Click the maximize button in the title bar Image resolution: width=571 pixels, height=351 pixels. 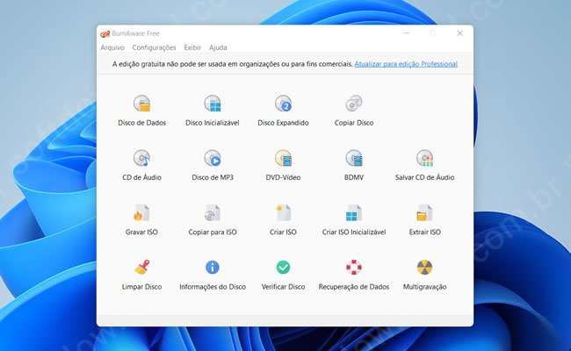coord(432,33)
